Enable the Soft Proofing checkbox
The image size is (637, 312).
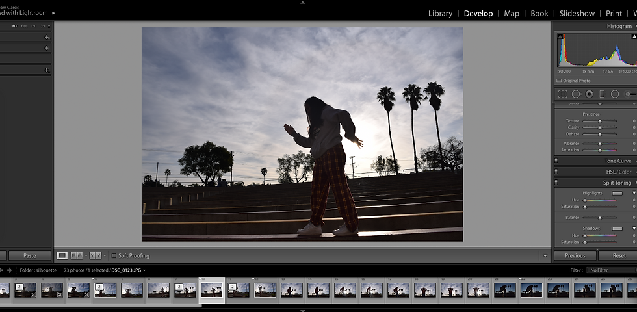114,255
